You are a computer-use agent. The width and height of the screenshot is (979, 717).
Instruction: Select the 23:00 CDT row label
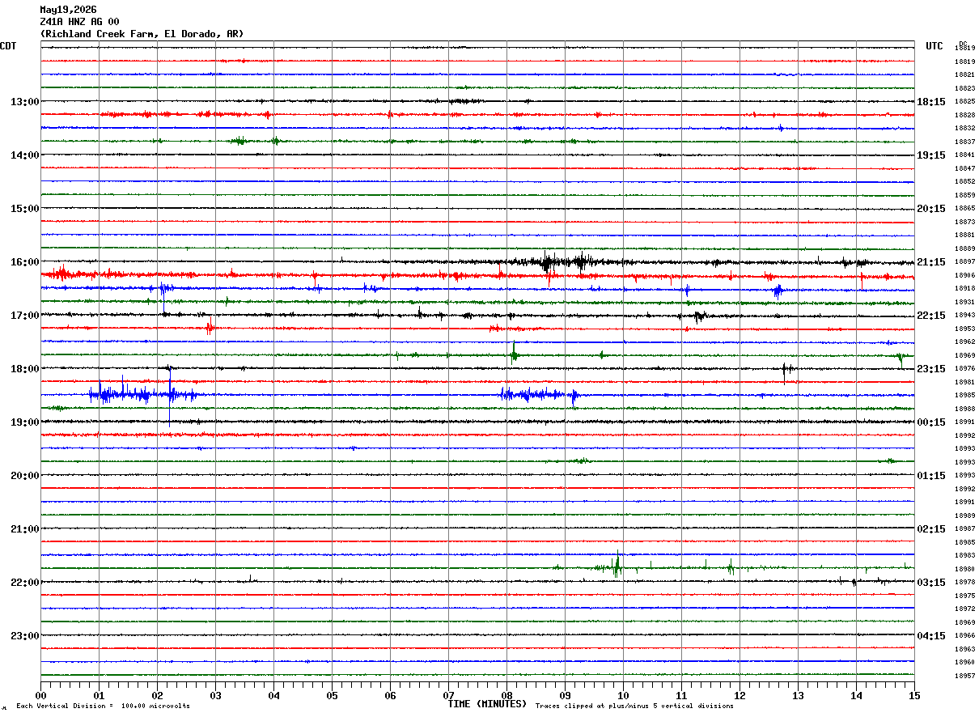[24, 636]
